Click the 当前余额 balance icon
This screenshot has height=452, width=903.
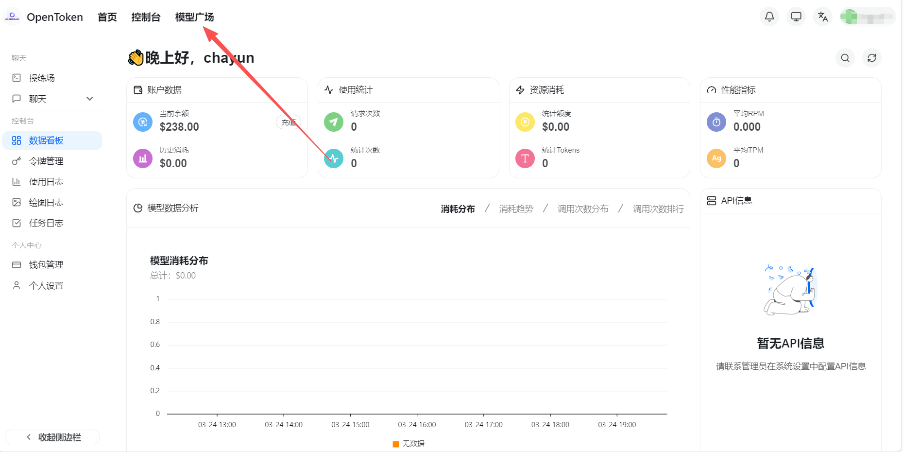point(143,122)
